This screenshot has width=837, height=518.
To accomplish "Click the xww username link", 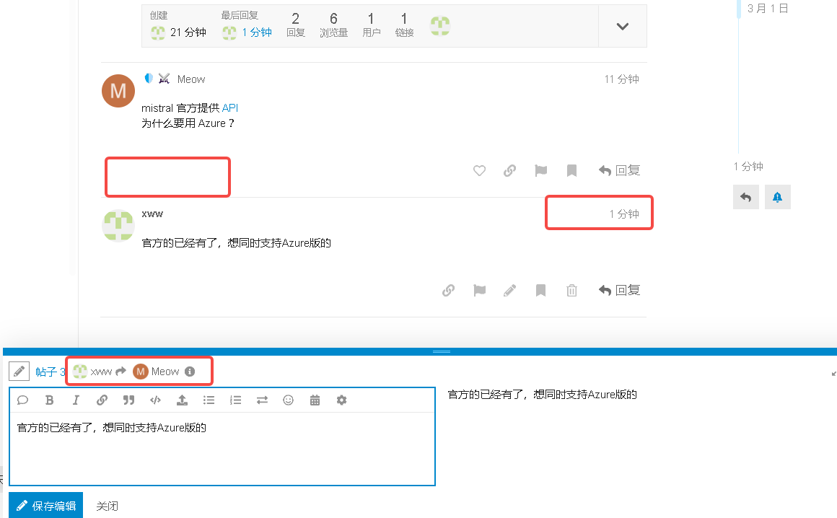I will [x=152, y=214].
